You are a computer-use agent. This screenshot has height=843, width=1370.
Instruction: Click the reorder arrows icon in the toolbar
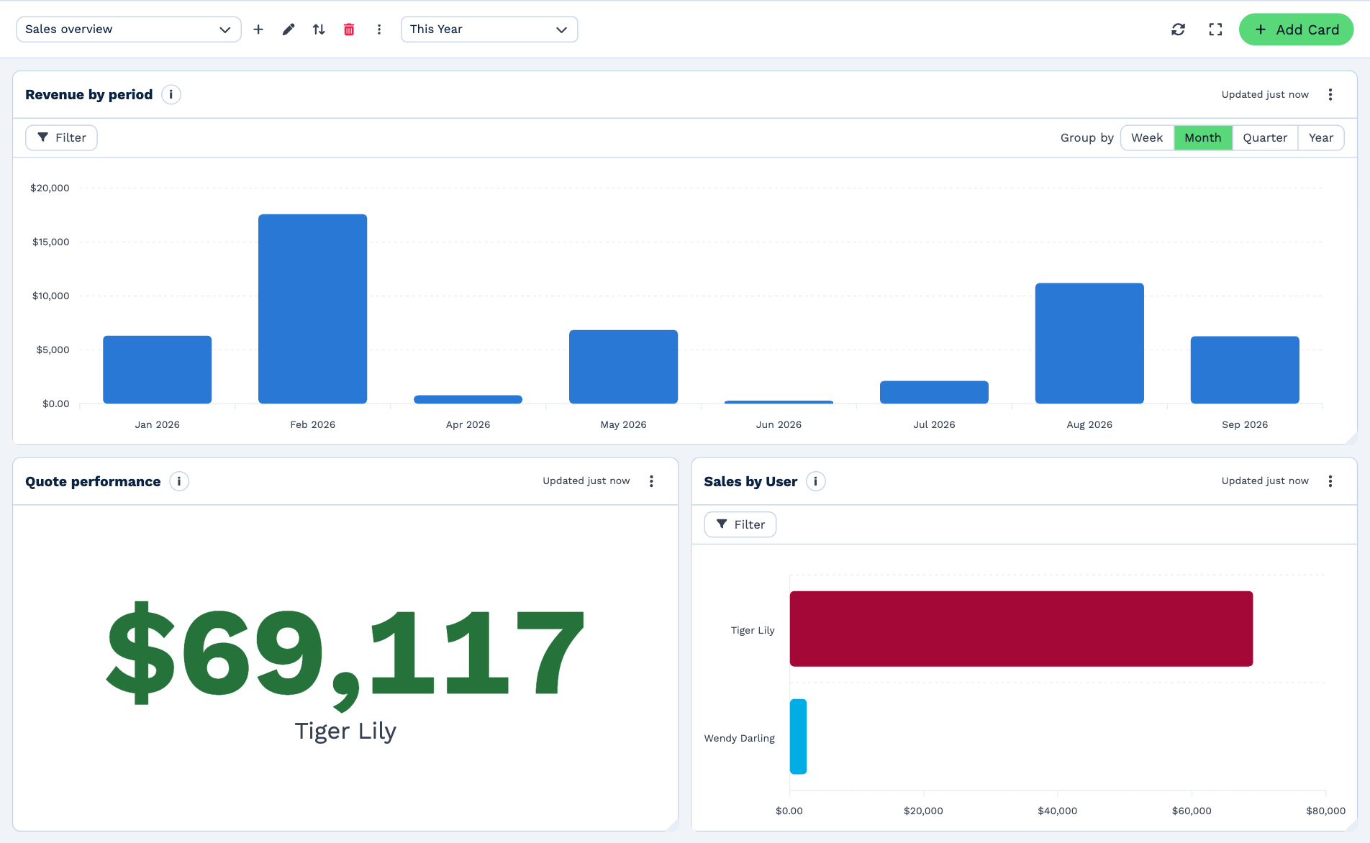click(319, 29)
